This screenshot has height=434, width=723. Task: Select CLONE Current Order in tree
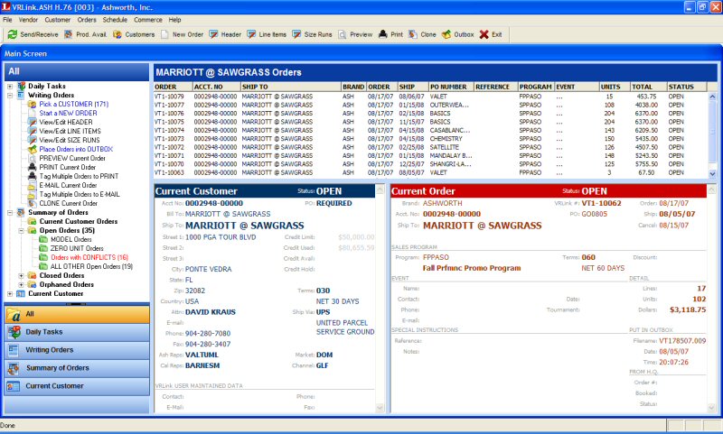tap(69, 203)
